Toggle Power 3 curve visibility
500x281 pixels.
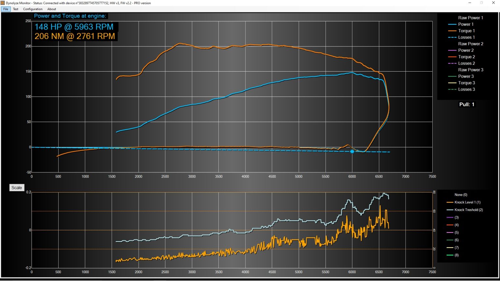[465, 76]
